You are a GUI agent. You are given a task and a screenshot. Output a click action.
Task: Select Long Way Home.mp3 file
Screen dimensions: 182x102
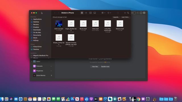[107, 24]
